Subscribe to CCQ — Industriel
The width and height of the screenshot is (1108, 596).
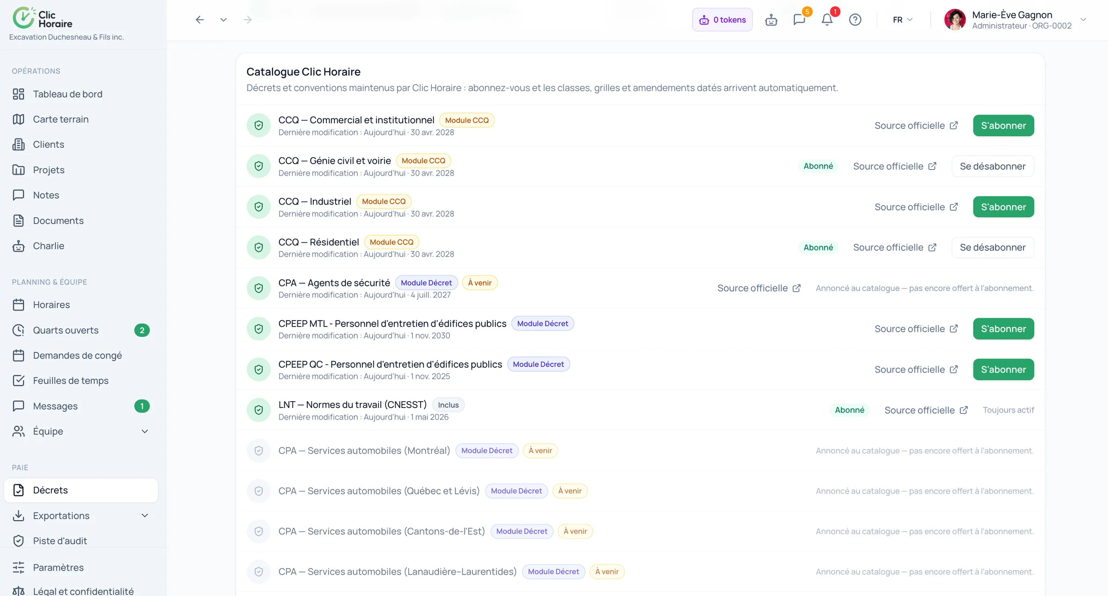click(1003, 207)
